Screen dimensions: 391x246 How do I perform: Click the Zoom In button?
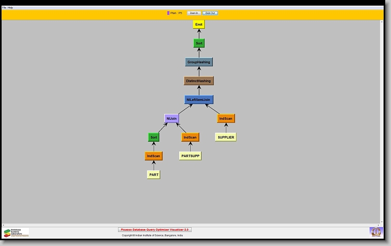194,13
